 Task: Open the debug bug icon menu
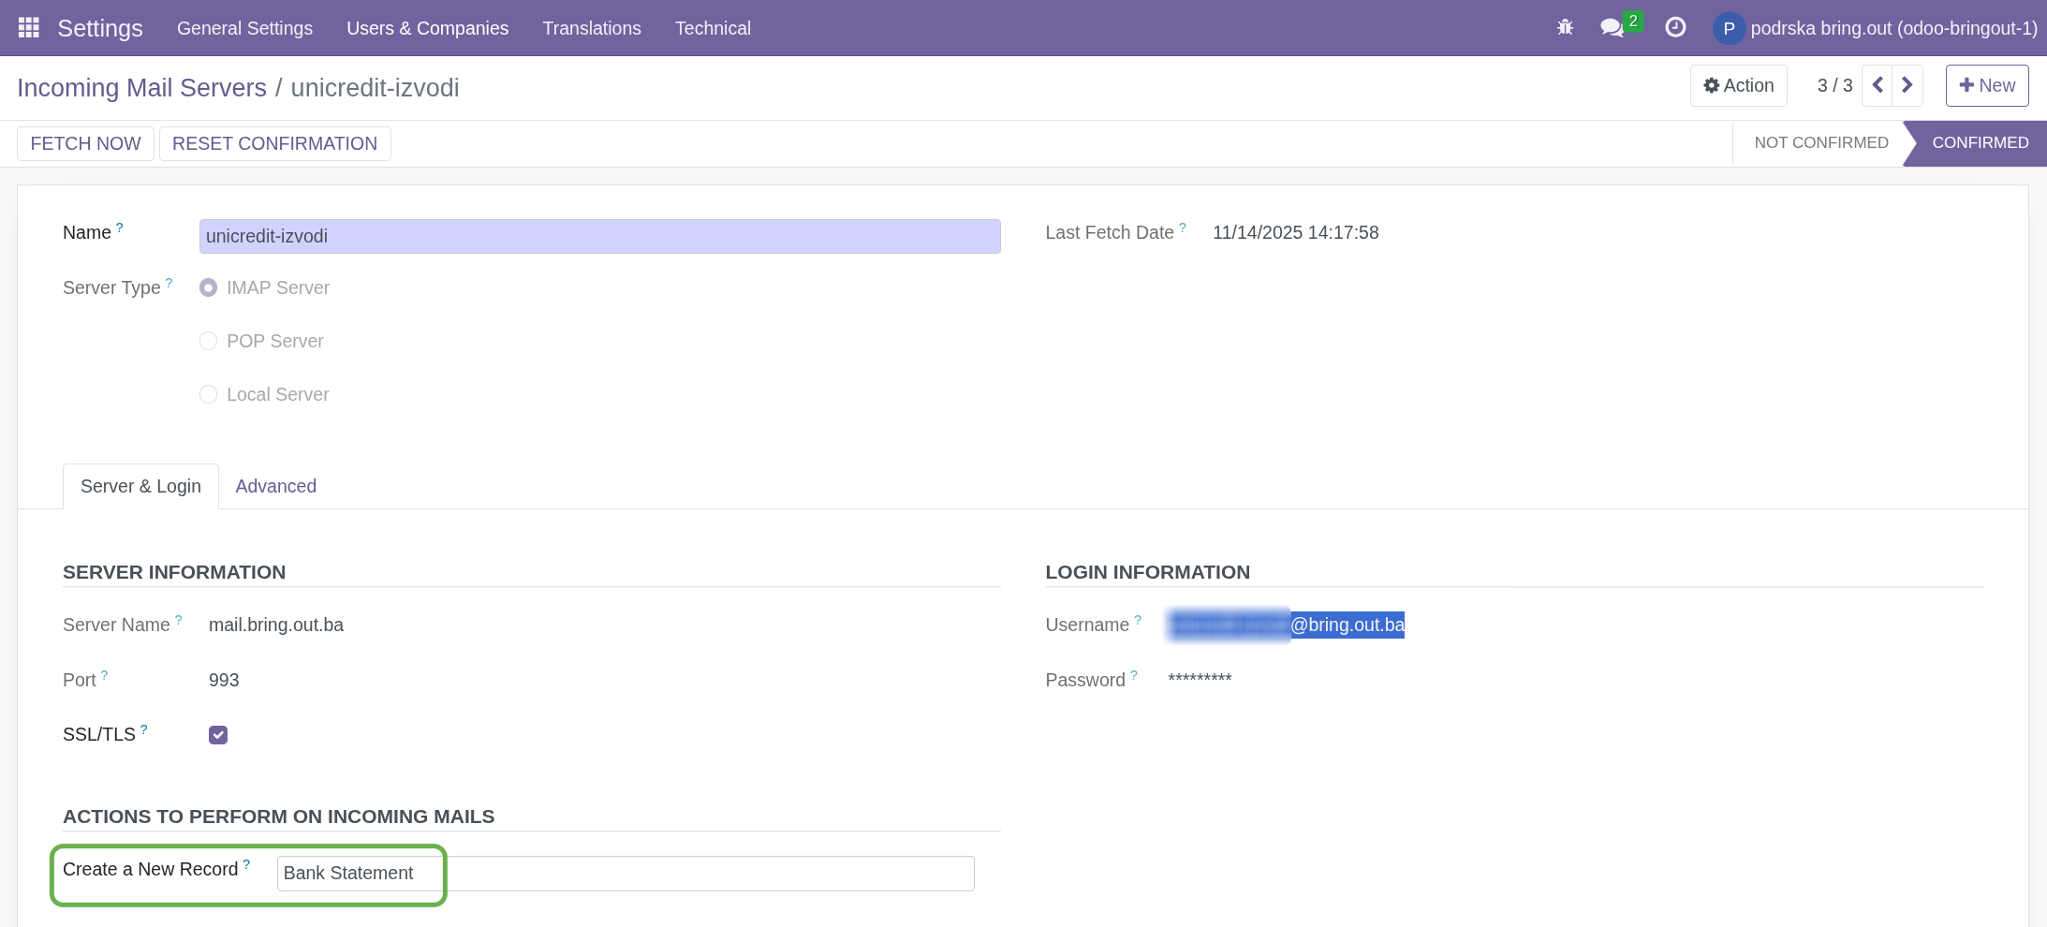[1565, 28]
